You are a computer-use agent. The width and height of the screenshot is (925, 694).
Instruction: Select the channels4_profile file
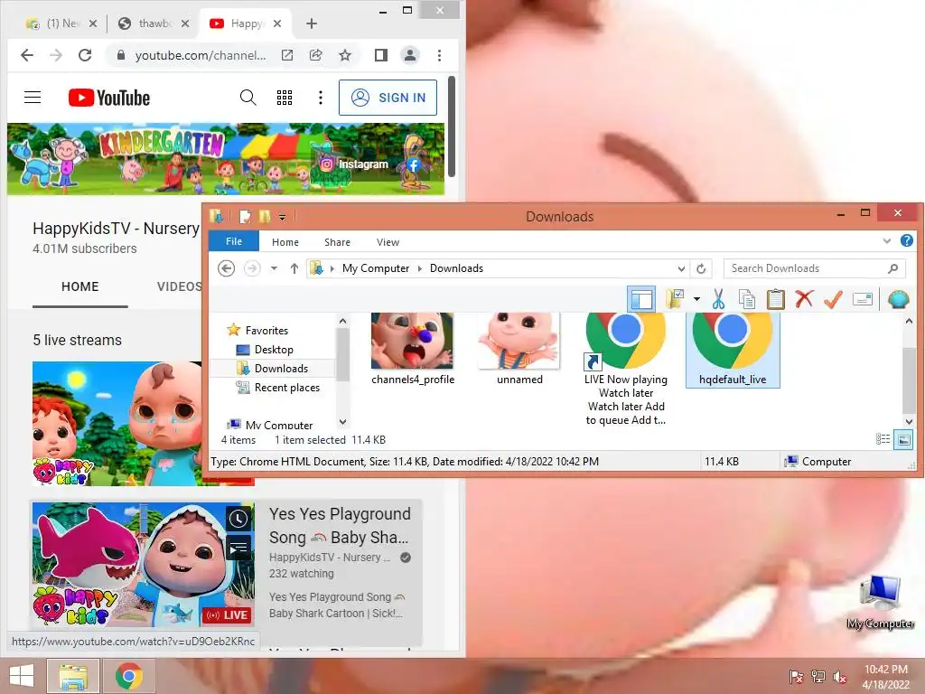pyautogui.click(x=412, y=350)
